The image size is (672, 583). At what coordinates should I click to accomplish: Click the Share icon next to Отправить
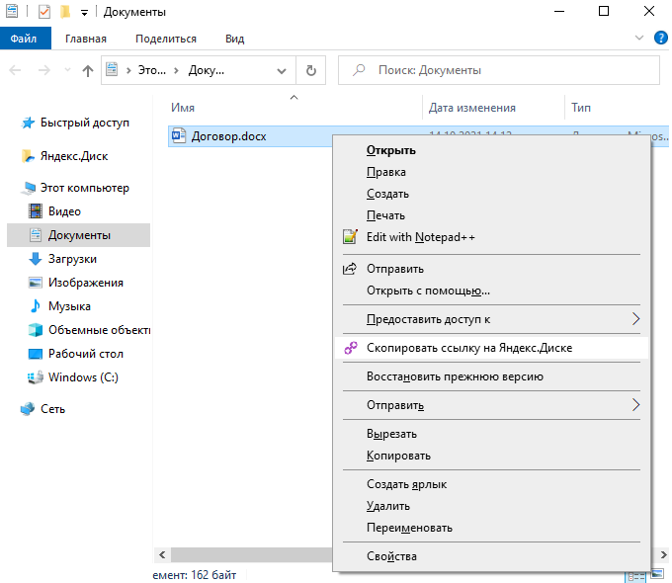(x=349, y=269)
